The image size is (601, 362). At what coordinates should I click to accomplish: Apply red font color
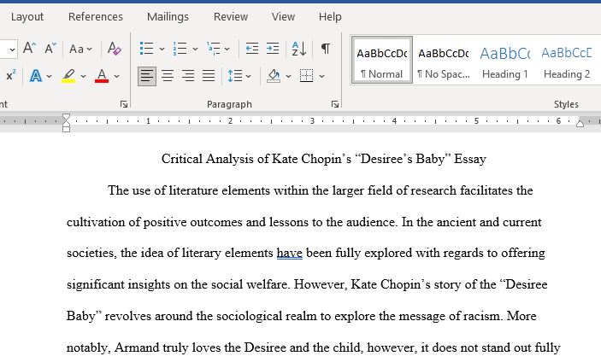[102, 76]
